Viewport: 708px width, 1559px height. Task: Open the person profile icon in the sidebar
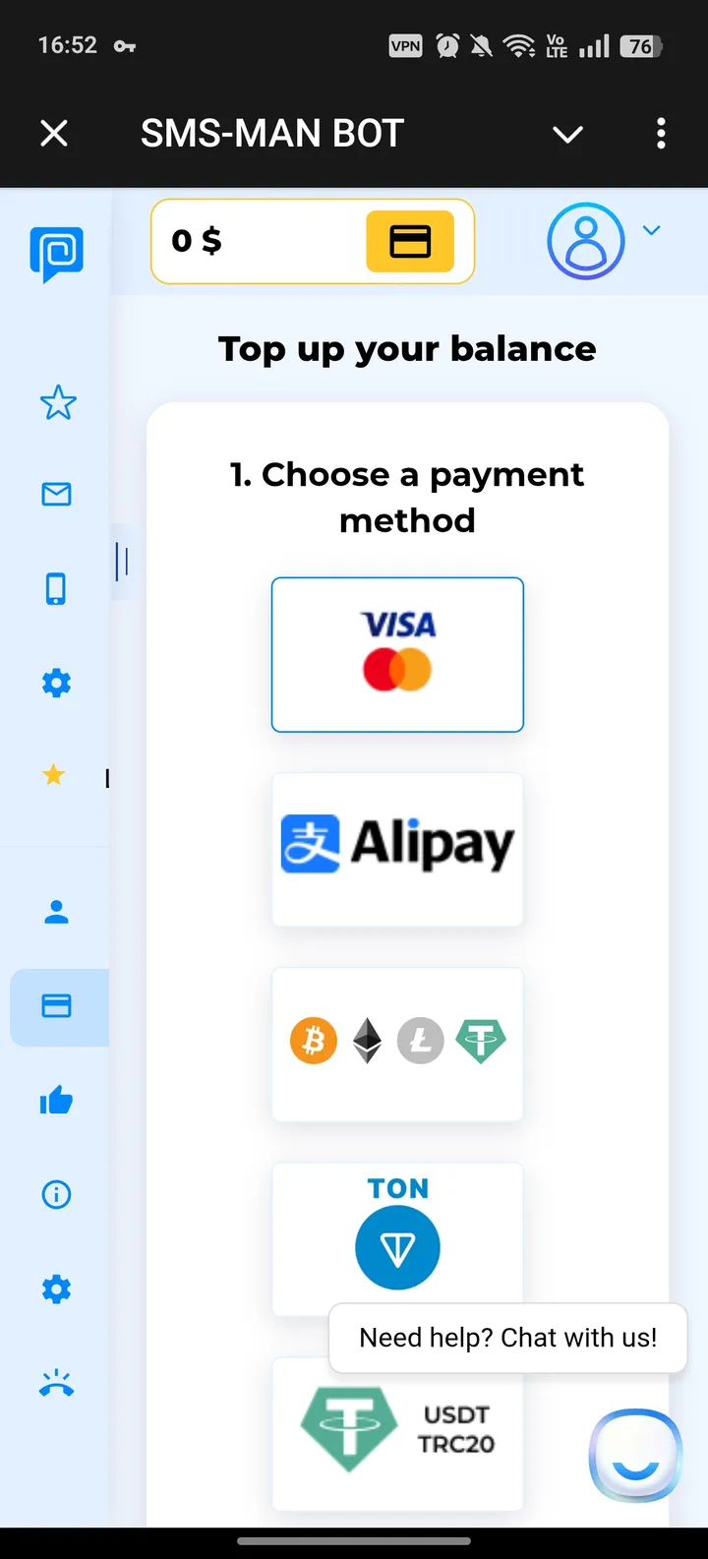click(x=56, y=912)
